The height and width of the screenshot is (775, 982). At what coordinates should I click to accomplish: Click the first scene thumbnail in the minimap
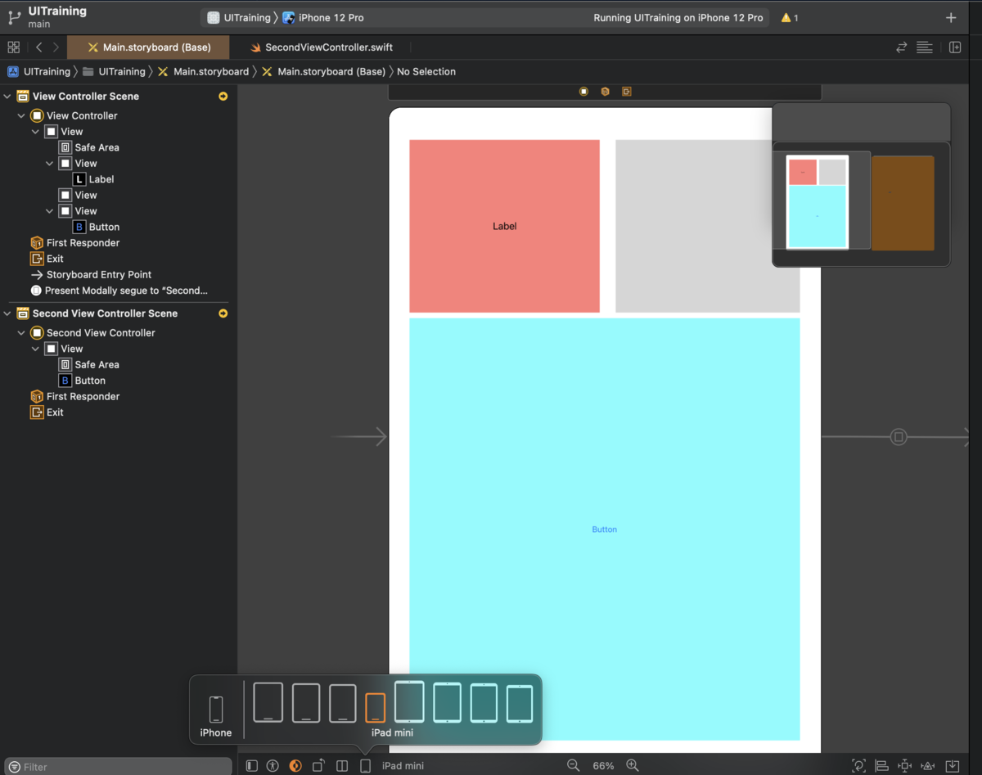818,202
